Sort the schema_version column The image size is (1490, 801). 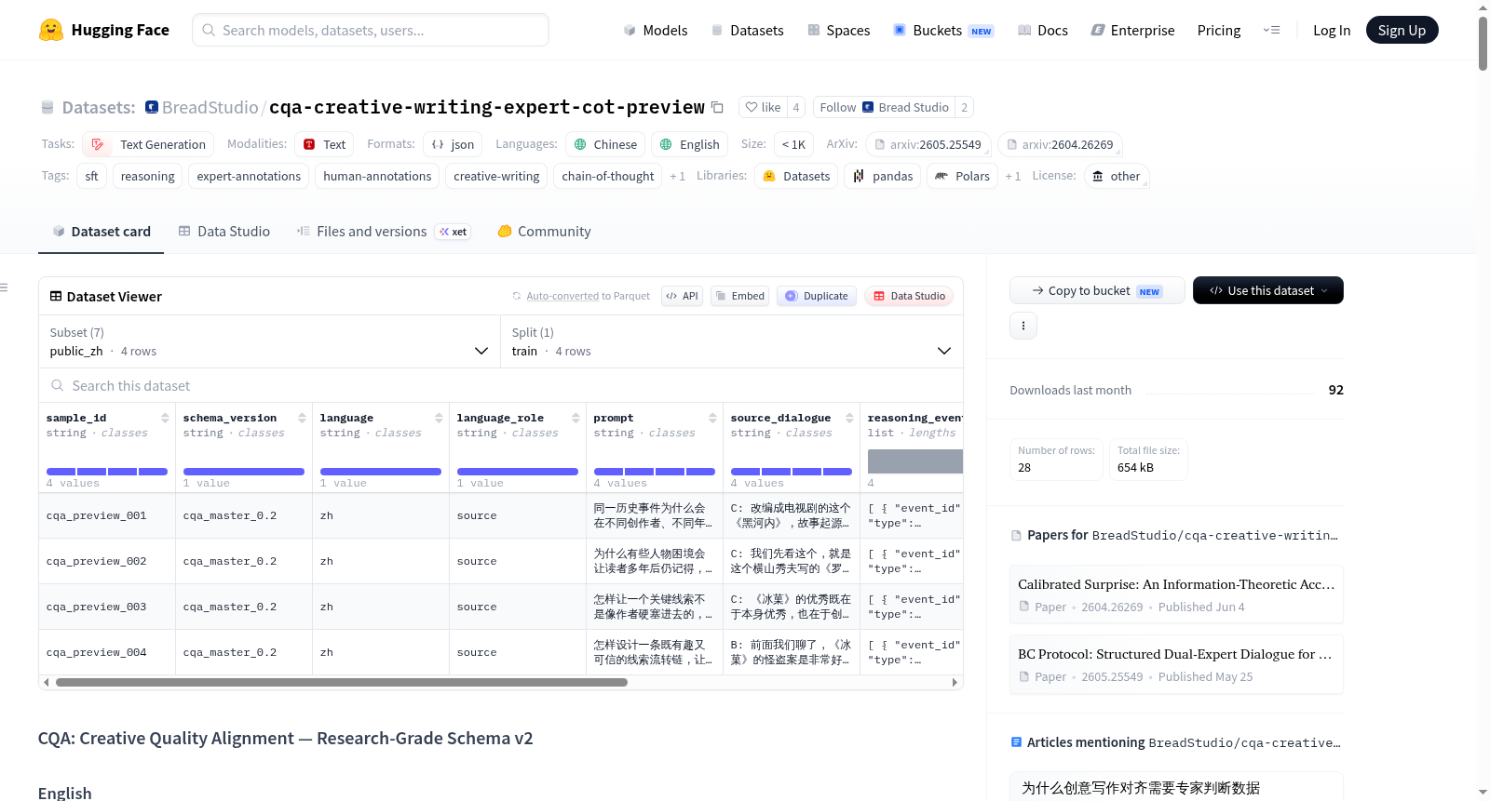pyautogui.click(x=302, y=418)
